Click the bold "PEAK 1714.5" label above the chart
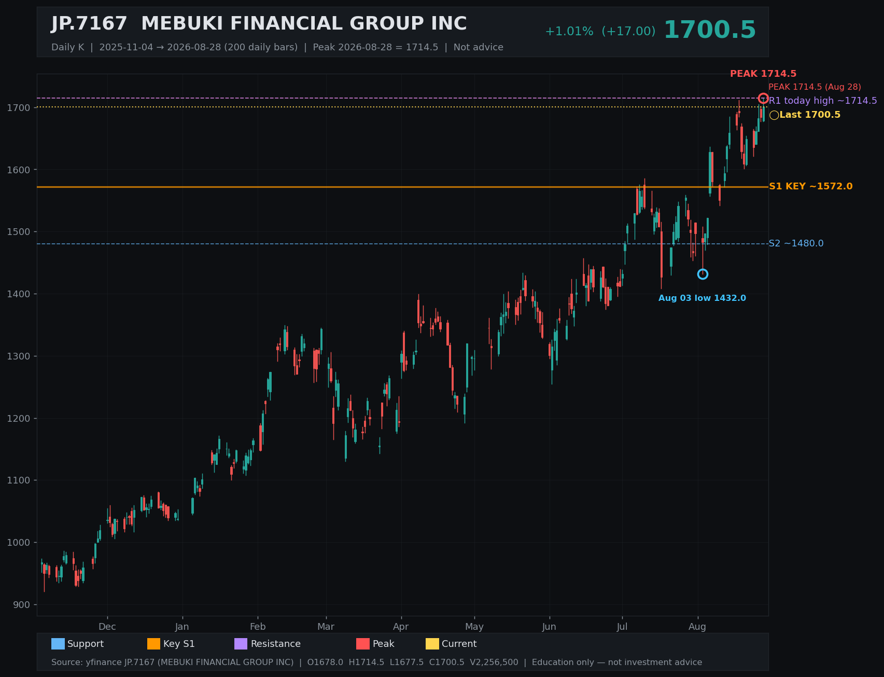The image size is (884, 677). tap(763, 74)
